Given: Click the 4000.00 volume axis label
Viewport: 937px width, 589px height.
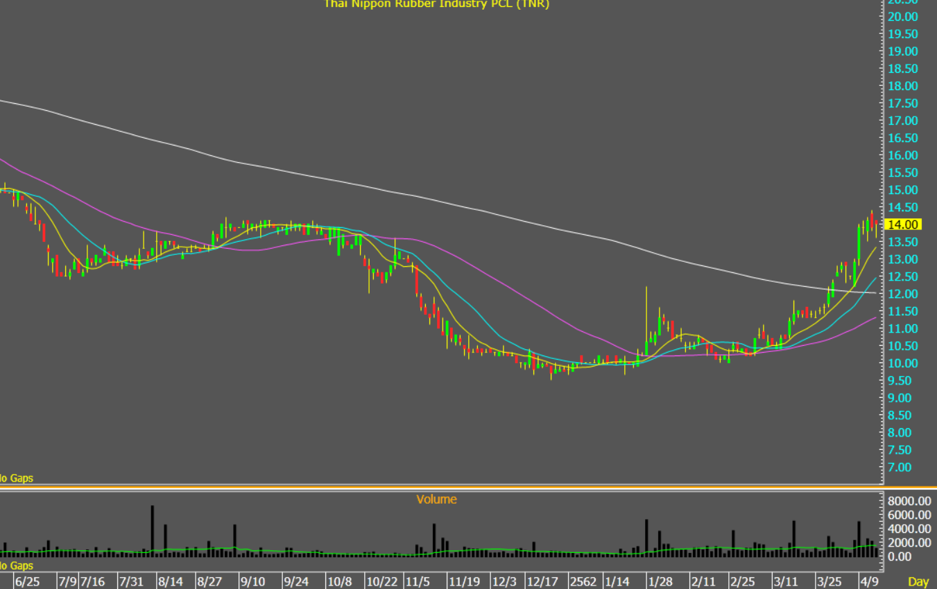Looking at the screenshot, I should [x=909, y=528].
